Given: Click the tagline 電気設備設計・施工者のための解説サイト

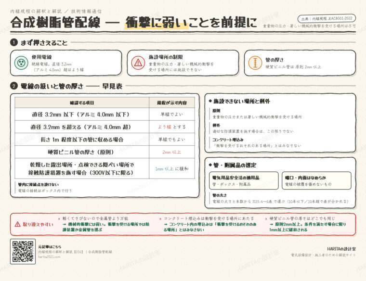Looking at the screenshot, I should click(323, 255).
